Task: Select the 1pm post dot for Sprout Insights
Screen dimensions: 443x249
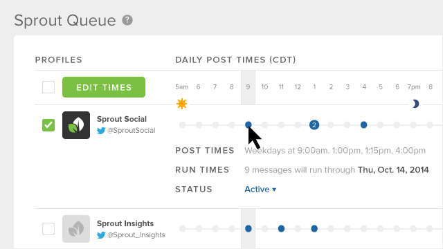Action: 314,229
